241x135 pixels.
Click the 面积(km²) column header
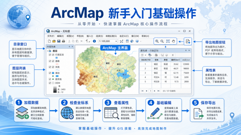pyautogui.click(x=175, y=60)
